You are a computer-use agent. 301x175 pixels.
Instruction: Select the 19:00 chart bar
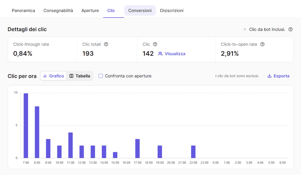[160, 152]
